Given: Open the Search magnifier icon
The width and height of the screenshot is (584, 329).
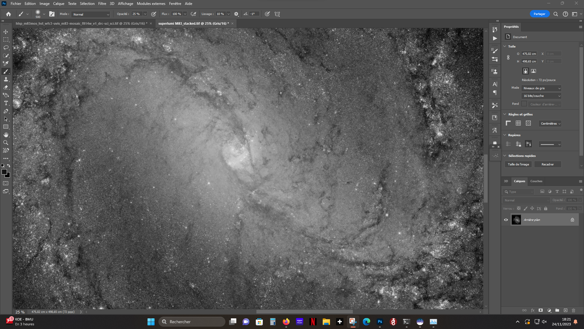Looking at the screenshot, I should (x=556, y=14).
